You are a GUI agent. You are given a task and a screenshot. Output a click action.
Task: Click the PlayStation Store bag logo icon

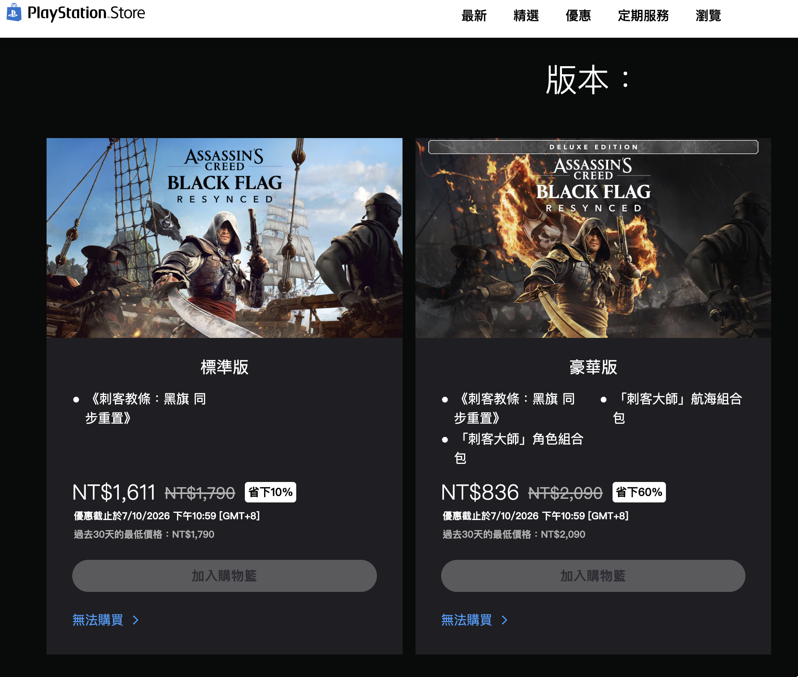click(x=14, y=12)
